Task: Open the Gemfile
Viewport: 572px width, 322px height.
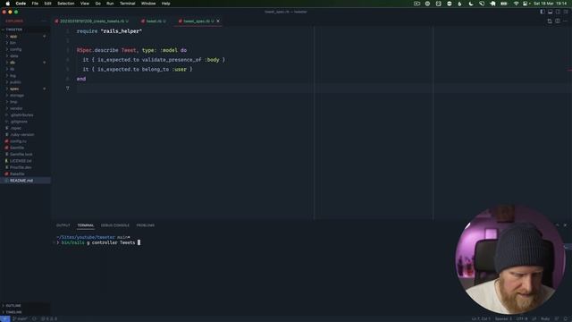Action: point(17,148)
